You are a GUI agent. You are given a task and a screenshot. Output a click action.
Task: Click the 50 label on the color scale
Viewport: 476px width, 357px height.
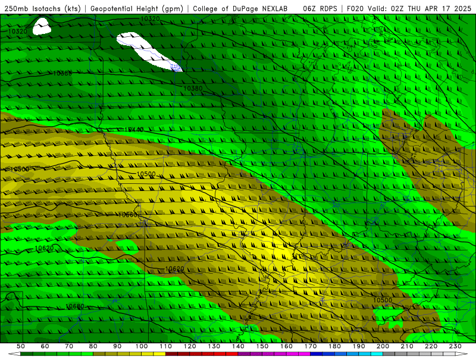(x=21, y=346)
